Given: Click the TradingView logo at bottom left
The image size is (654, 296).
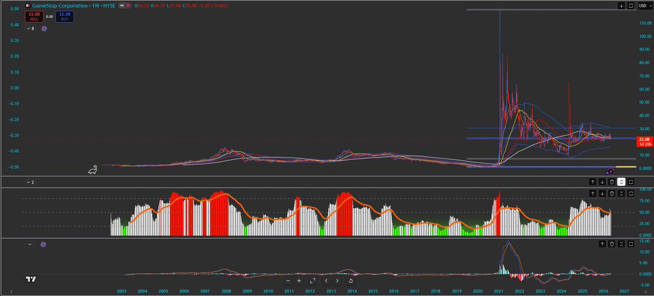Looking at the screenshot, I should (31, 280).
